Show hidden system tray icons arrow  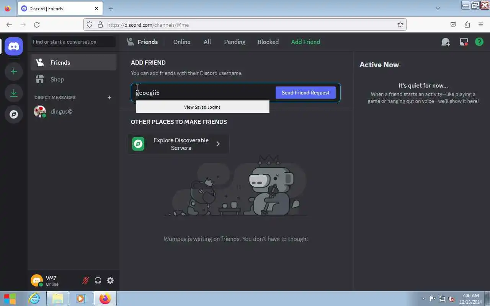click(x=423, y=299)
